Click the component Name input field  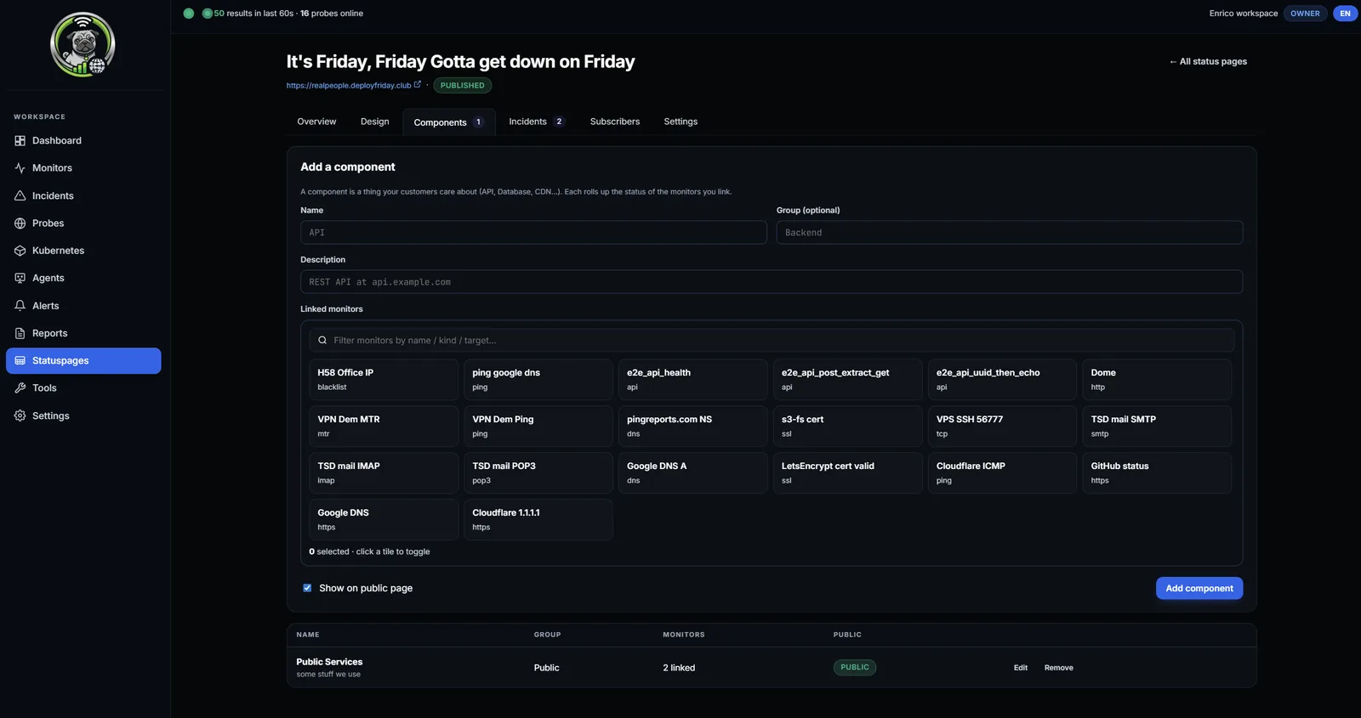[533, 233]
